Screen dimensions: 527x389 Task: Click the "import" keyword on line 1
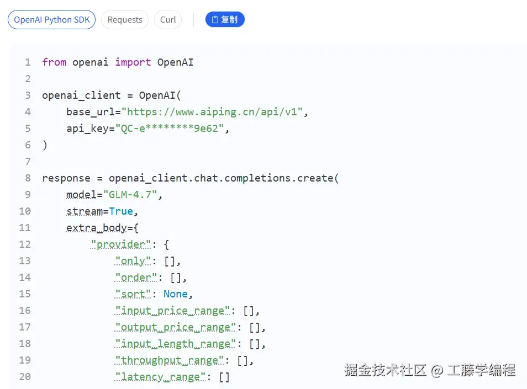point(133,62)
